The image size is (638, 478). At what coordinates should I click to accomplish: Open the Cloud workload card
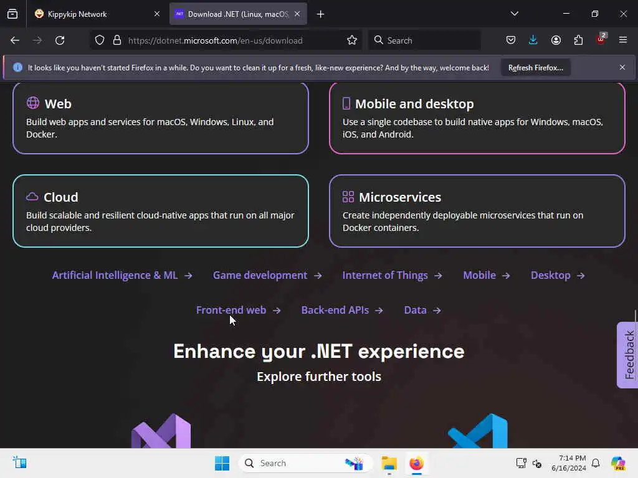tap(161, 211)
